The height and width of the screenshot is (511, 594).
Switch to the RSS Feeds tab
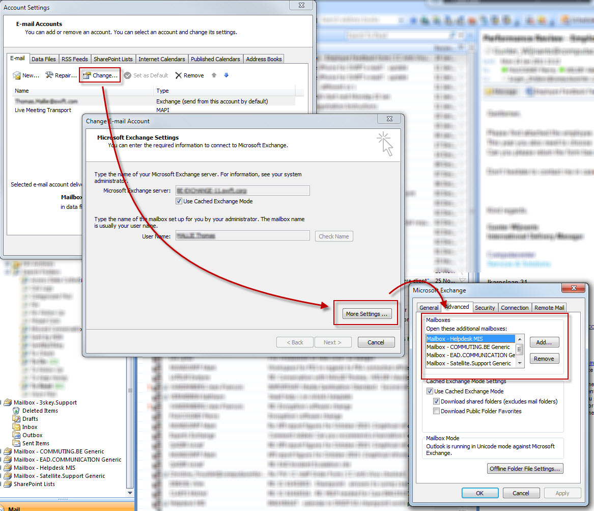(75, 59)
